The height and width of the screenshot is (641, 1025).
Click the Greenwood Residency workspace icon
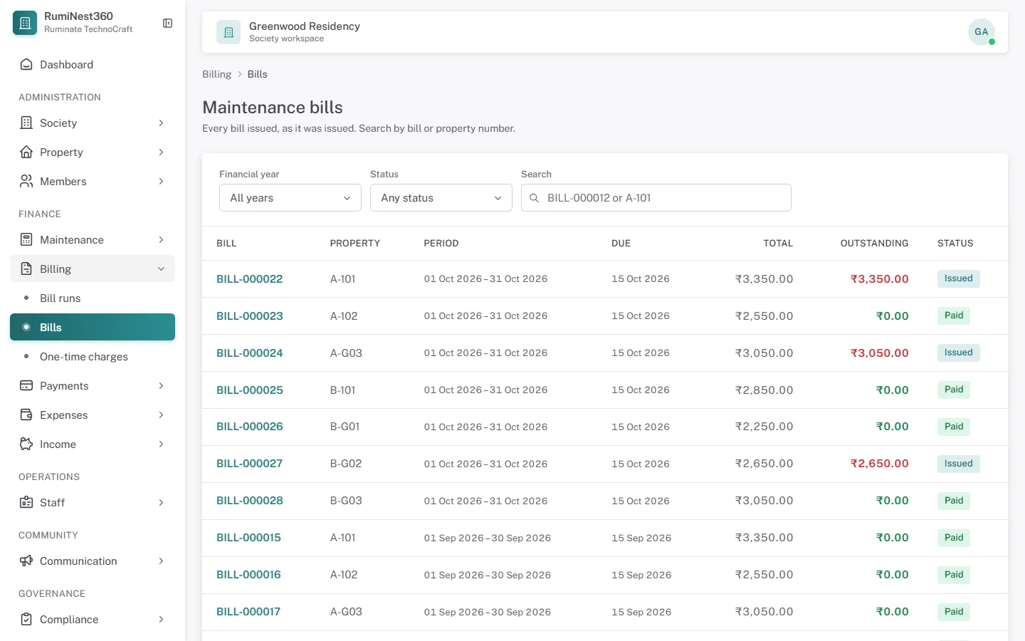point(228,32)
